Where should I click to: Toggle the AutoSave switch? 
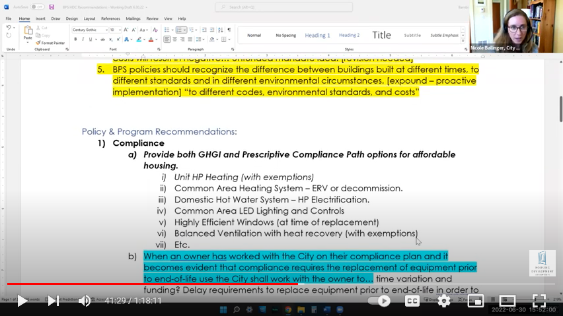(37, 7)
